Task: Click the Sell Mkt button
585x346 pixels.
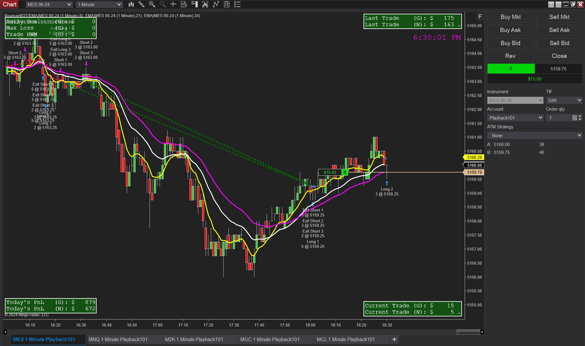Action: coord(559,17)
